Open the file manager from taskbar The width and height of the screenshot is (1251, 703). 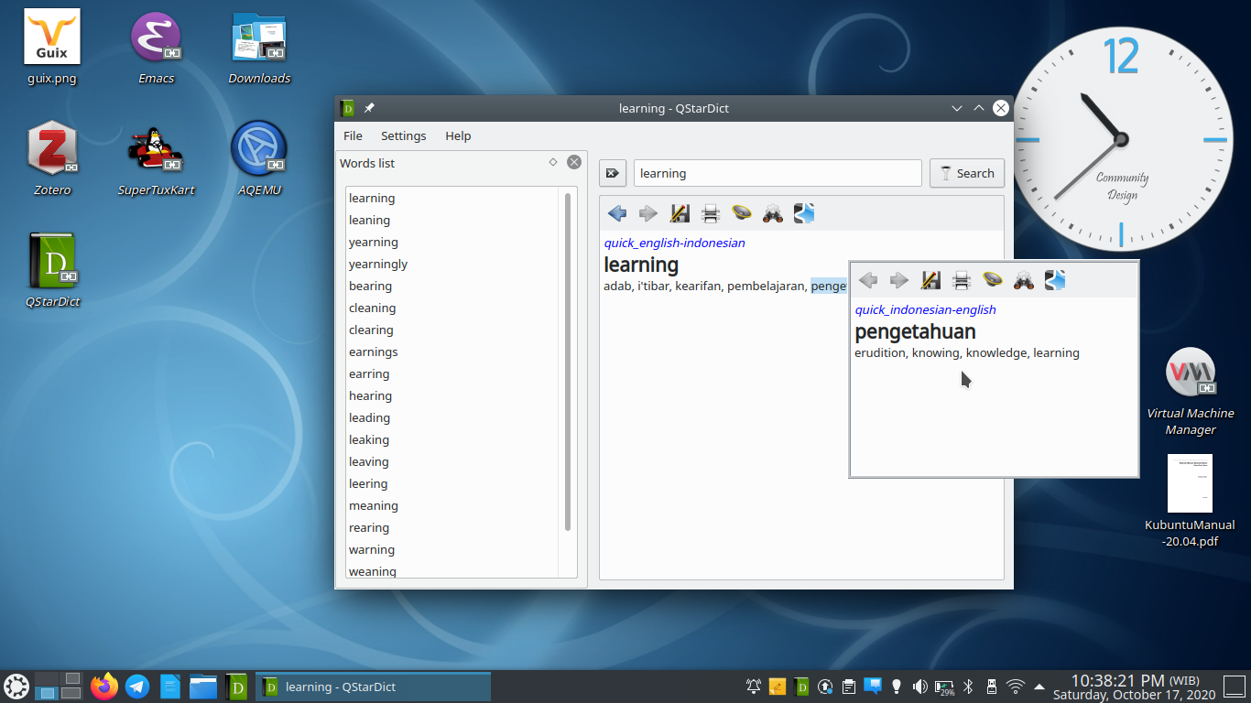coord(203,686)
